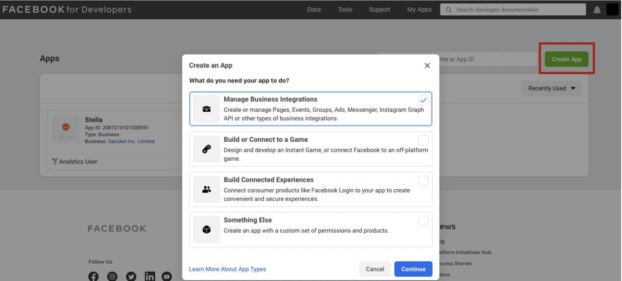Open the LinkedIn social icon in footer

click(150, 276)
